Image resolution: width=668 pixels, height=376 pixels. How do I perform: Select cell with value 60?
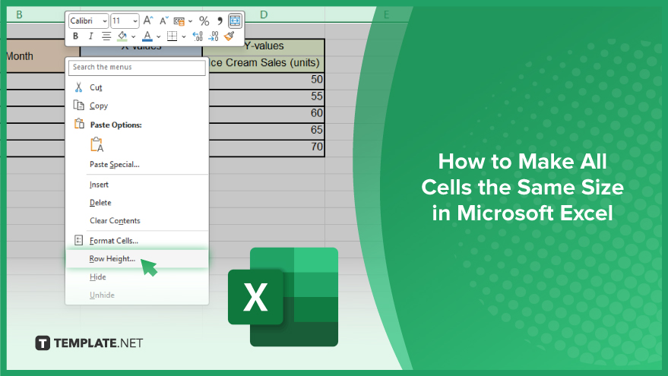click(x=267, y=113)
